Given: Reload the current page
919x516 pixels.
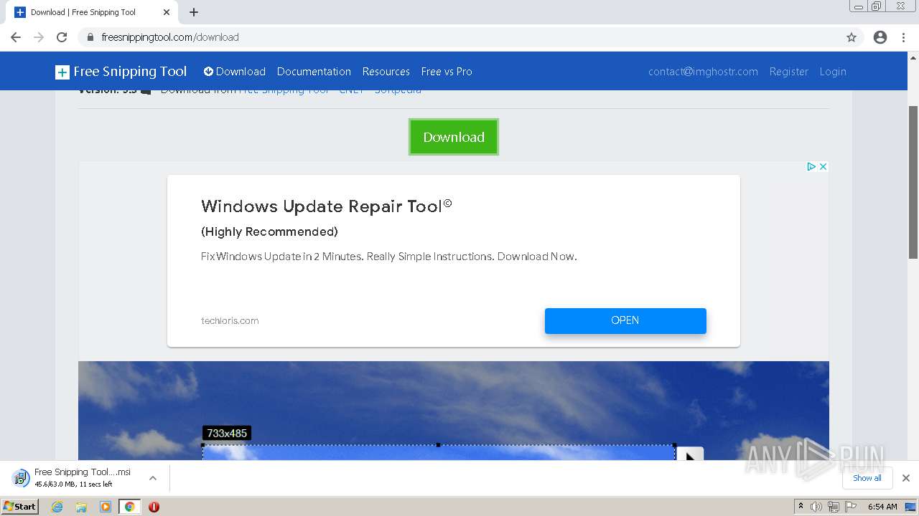Looking at the screenshot, I should tap(62, 37).
